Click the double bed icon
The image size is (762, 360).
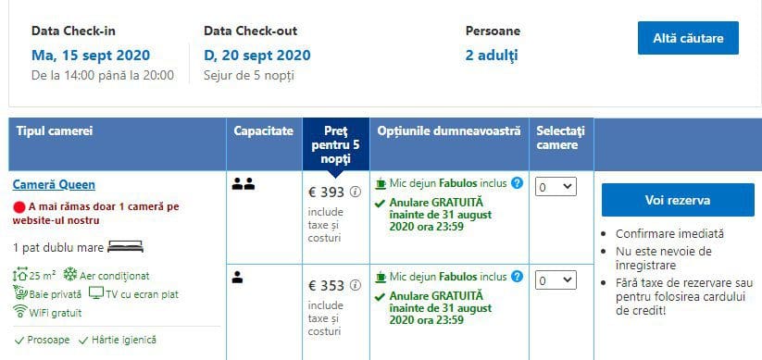[x=125, y=247]
